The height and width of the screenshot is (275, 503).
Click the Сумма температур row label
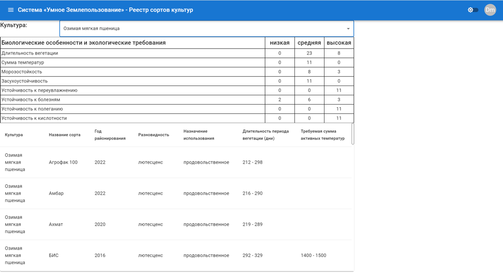click(22, 63)
